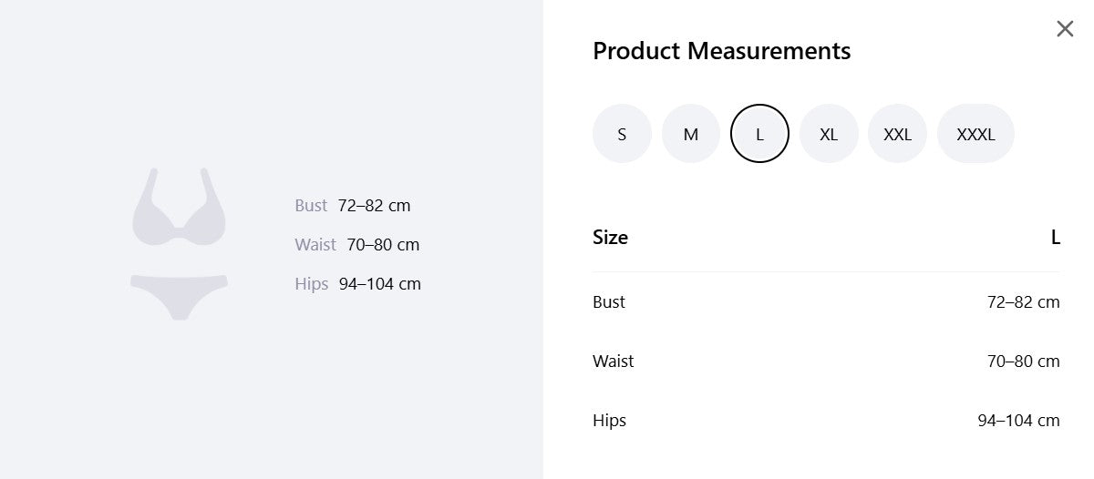This screenshot has height=479, width=1094.
Task: Click the 94–104 cm value in table
Action: pyautogui.click(x=1018, y=421)
